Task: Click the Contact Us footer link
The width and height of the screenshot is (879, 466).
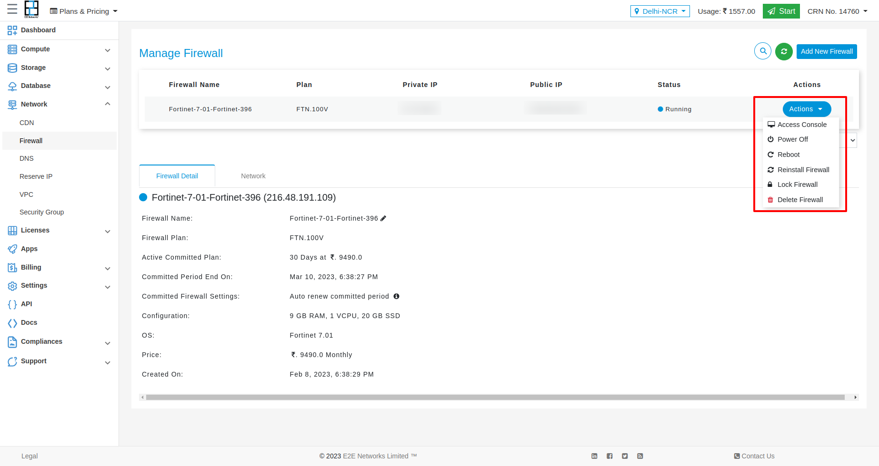Action: pyautogui.click(x=754, y=456)
